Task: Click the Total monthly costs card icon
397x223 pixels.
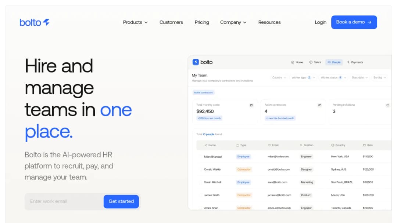Action: (251, 105)
